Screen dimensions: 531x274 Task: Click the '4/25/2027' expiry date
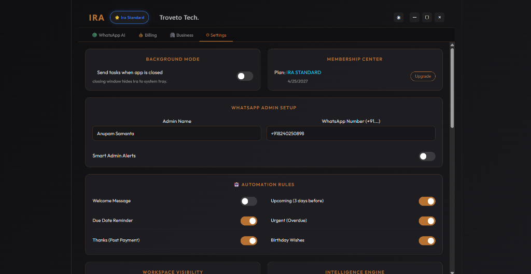click(x=298, y=81)
